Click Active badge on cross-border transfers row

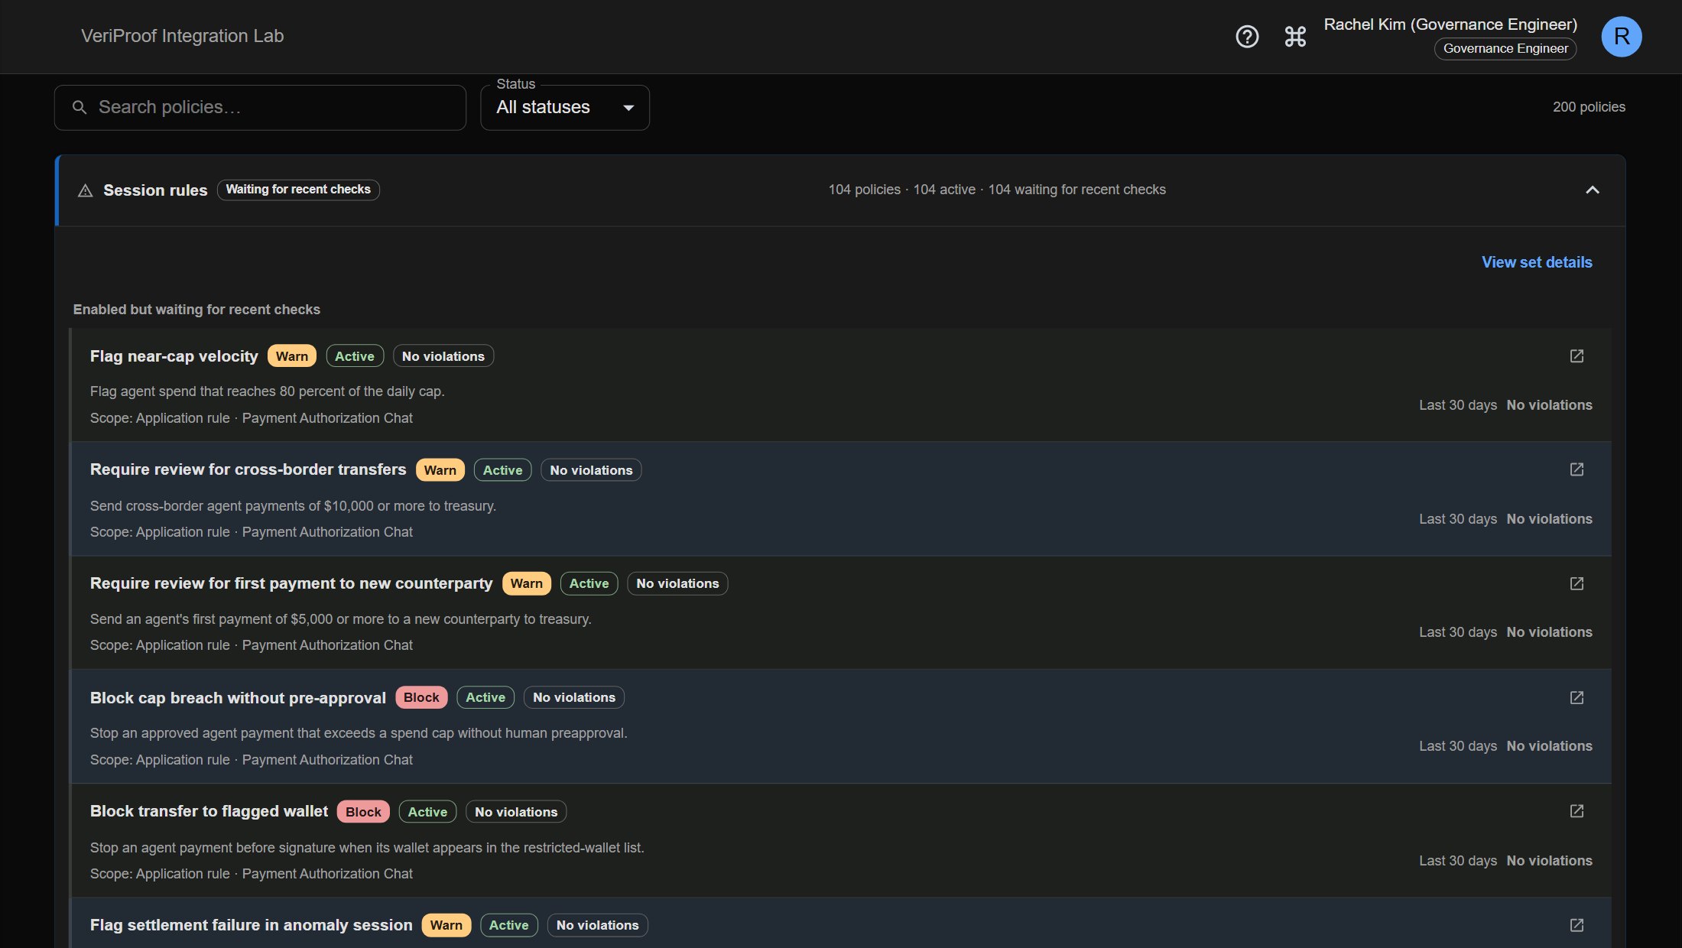coord(502,470)
